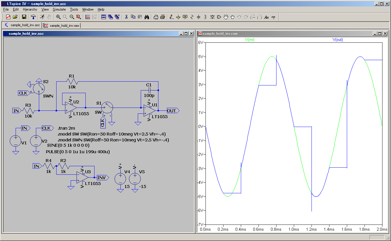Select the Draw Wire pencil tool

point(172,17)
